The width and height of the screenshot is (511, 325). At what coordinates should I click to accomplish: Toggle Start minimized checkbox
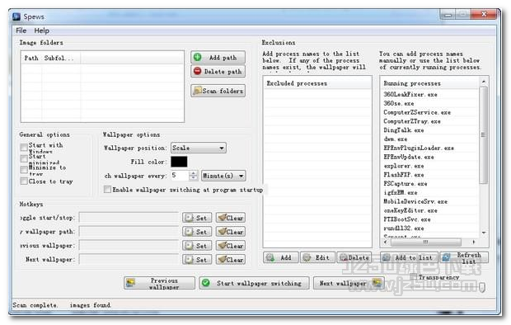point(24,158)
